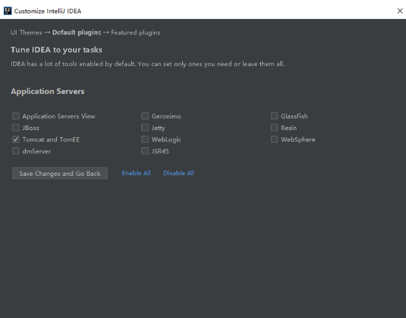Close the Customize IntelliJ IDEA window
This screenshot has width=406, height=318.
pyautogui.click(x=400, y=11)
